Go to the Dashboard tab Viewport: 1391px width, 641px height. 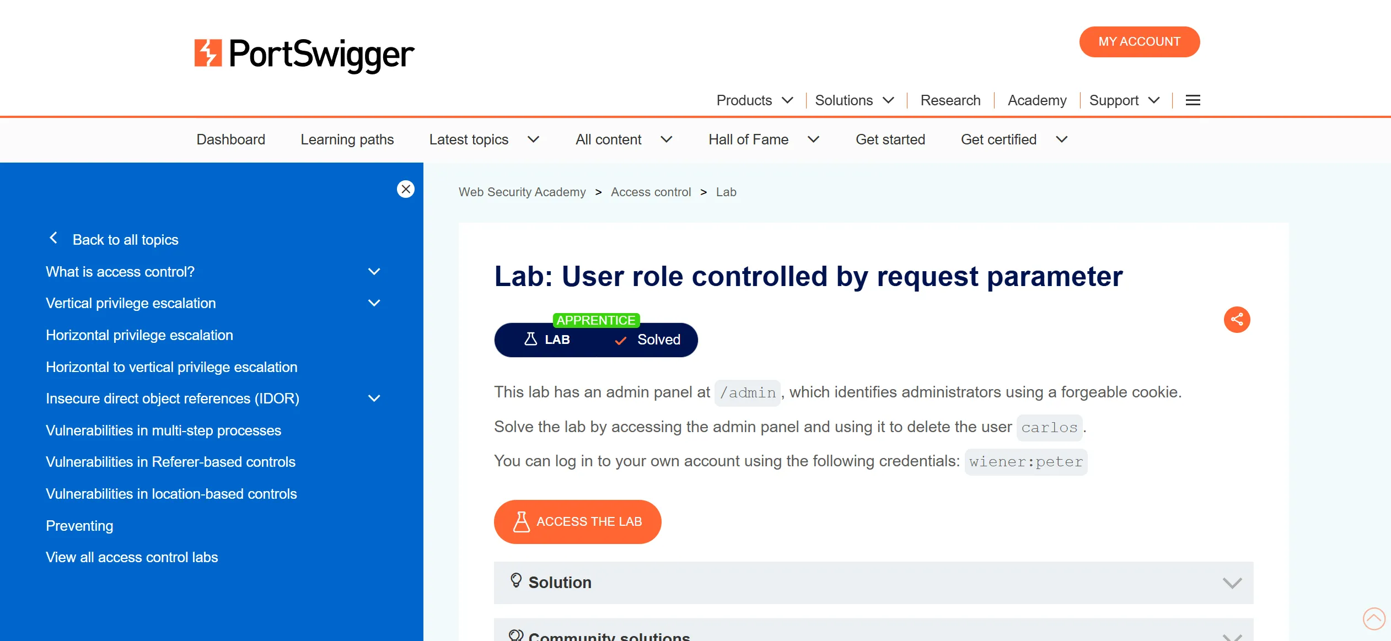tap(230, 139)
